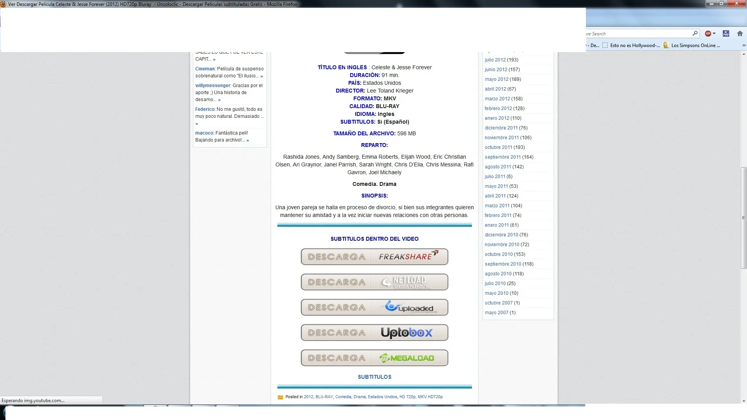
Task: Click the search input field
Action: (x=638, y=33)
